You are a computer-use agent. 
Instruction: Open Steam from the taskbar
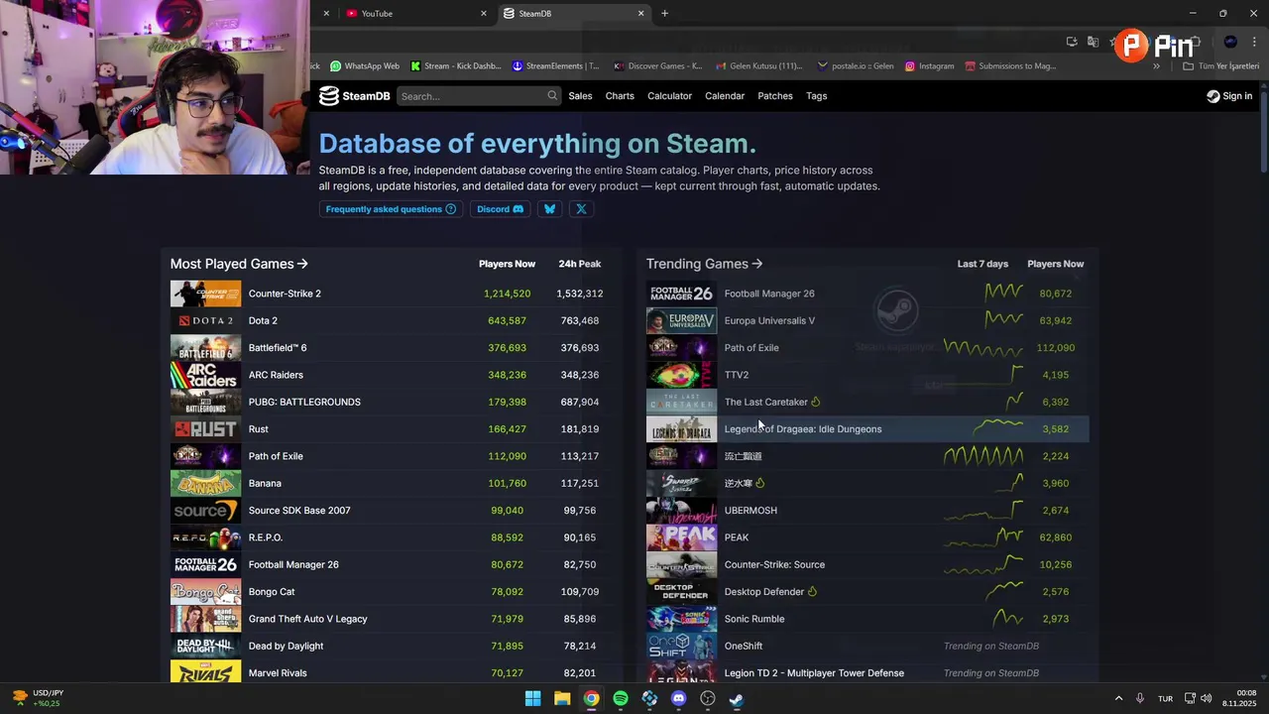[x=737, y=698]
